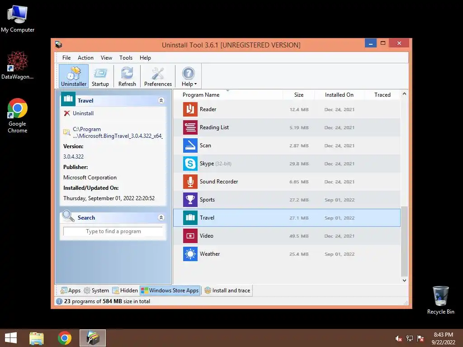The height and width of the screenshot is (347, 463).
Task: Open the Preferences tool
Action: click(x=158, y=76)
